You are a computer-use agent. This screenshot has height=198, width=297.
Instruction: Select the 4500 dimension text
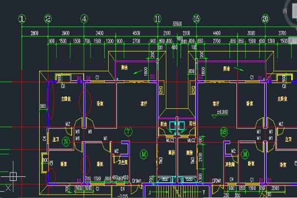click(136, 33)
